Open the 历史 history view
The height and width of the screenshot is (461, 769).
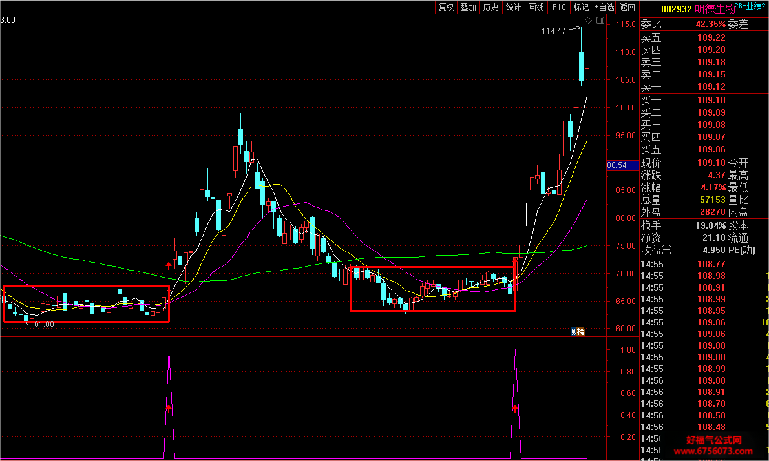490,7
